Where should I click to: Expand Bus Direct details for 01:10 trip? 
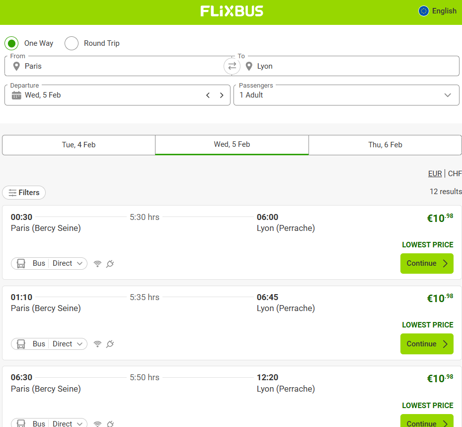(x=49, y=344)
